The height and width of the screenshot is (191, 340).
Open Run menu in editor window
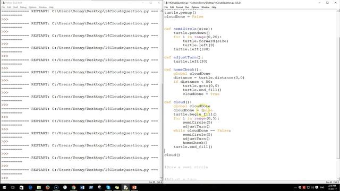click(187, 7)
